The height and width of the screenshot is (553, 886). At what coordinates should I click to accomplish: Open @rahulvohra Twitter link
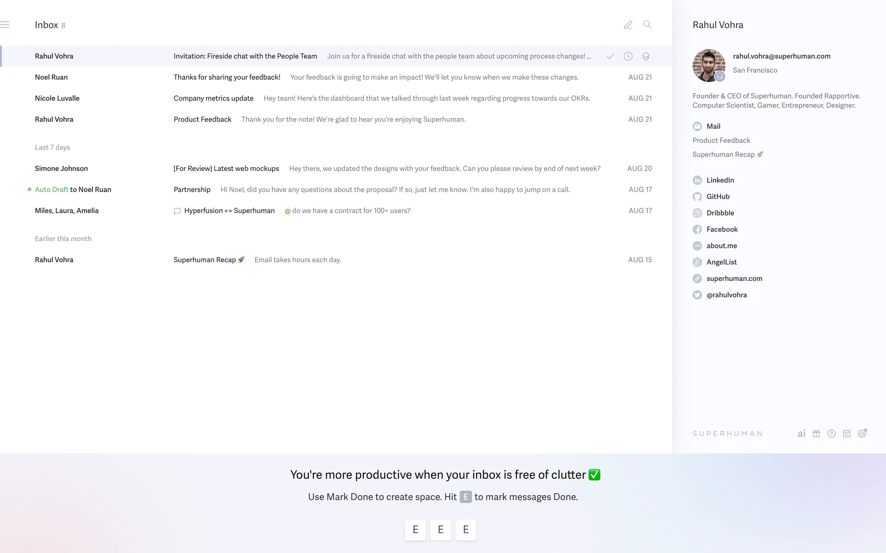726,295
